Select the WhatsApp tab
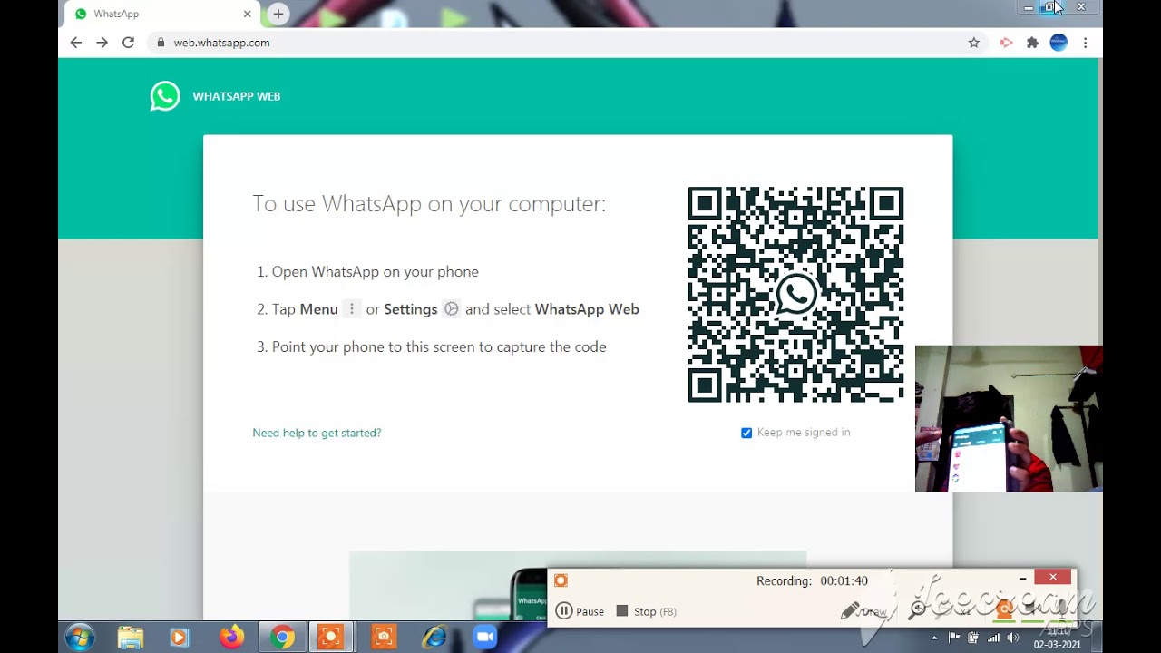The height and width of the screenshot is (653, 1161). [x=163, y=14]
